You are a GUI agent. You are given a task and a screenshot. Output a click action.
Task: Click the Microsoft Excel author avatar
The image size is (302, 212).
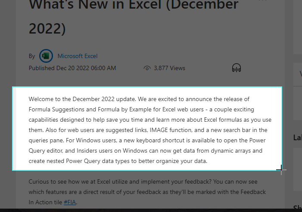click(46, 56)
